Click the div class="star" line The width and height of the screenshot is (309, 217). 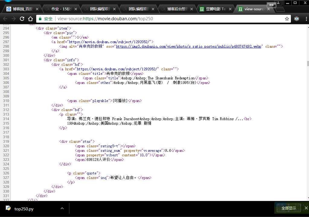[x=77, y=142]
